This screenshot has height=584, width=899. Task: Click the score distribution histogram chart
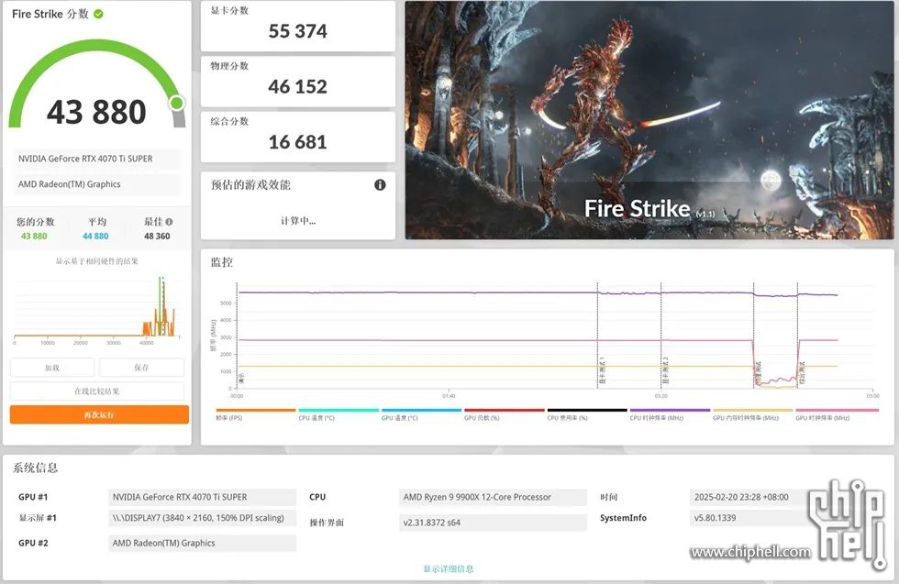[x=97, y=308]
